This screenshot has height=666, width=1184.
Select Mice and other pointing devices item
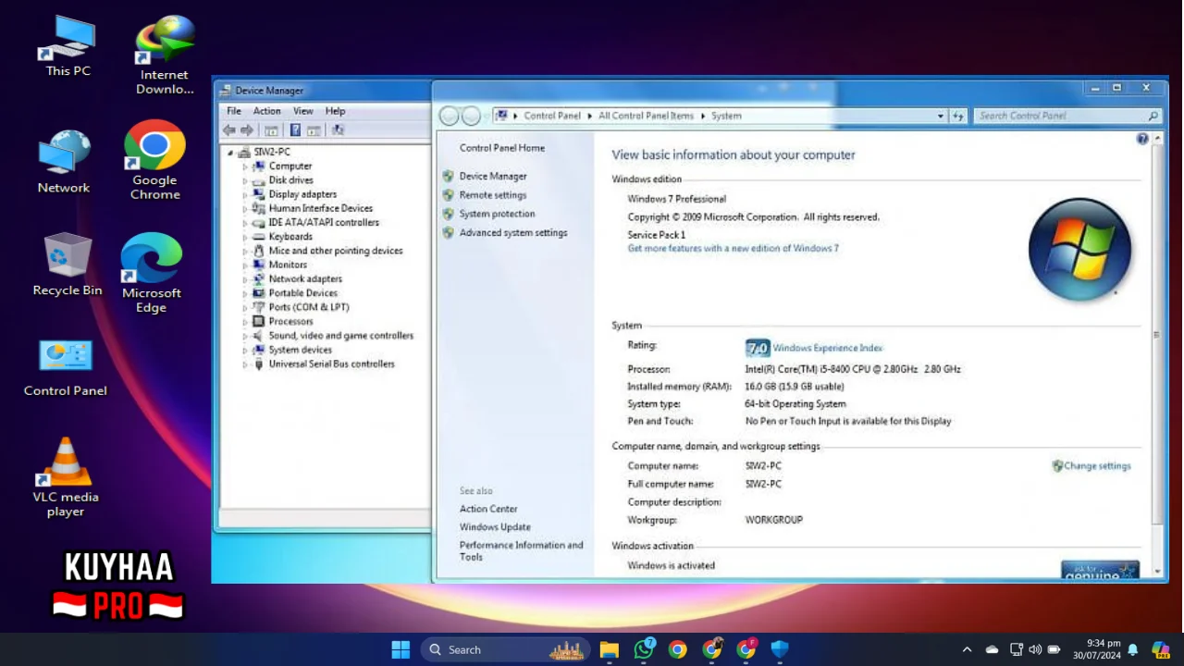point(336,251)
